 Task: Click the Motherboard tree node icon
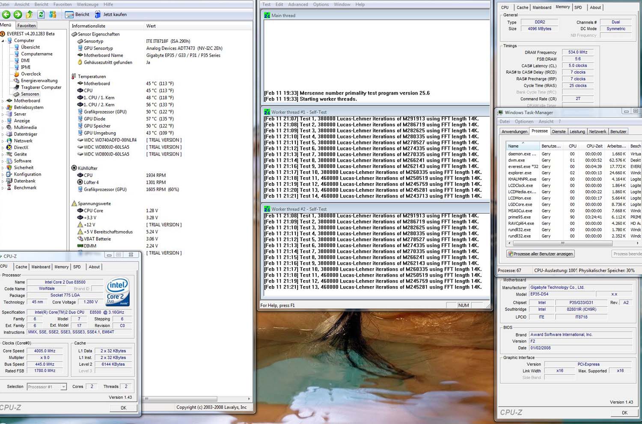coord(9,101)
